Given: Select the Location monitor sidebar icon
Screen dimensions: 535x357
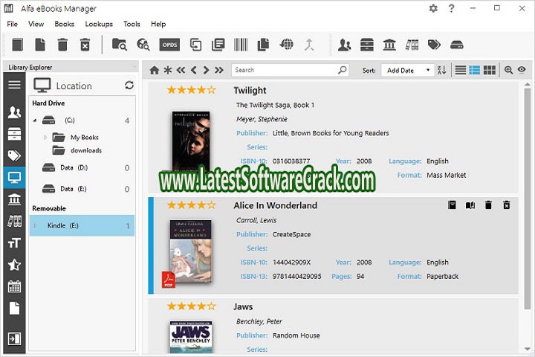Looking at the screenshot, I should (14, 178).
